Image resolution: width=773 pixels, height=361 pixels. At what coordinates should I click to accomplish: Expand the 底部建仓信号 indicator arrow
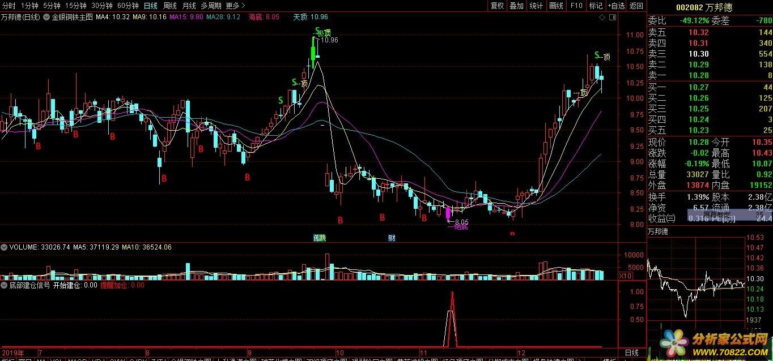(x=5, y=286)
